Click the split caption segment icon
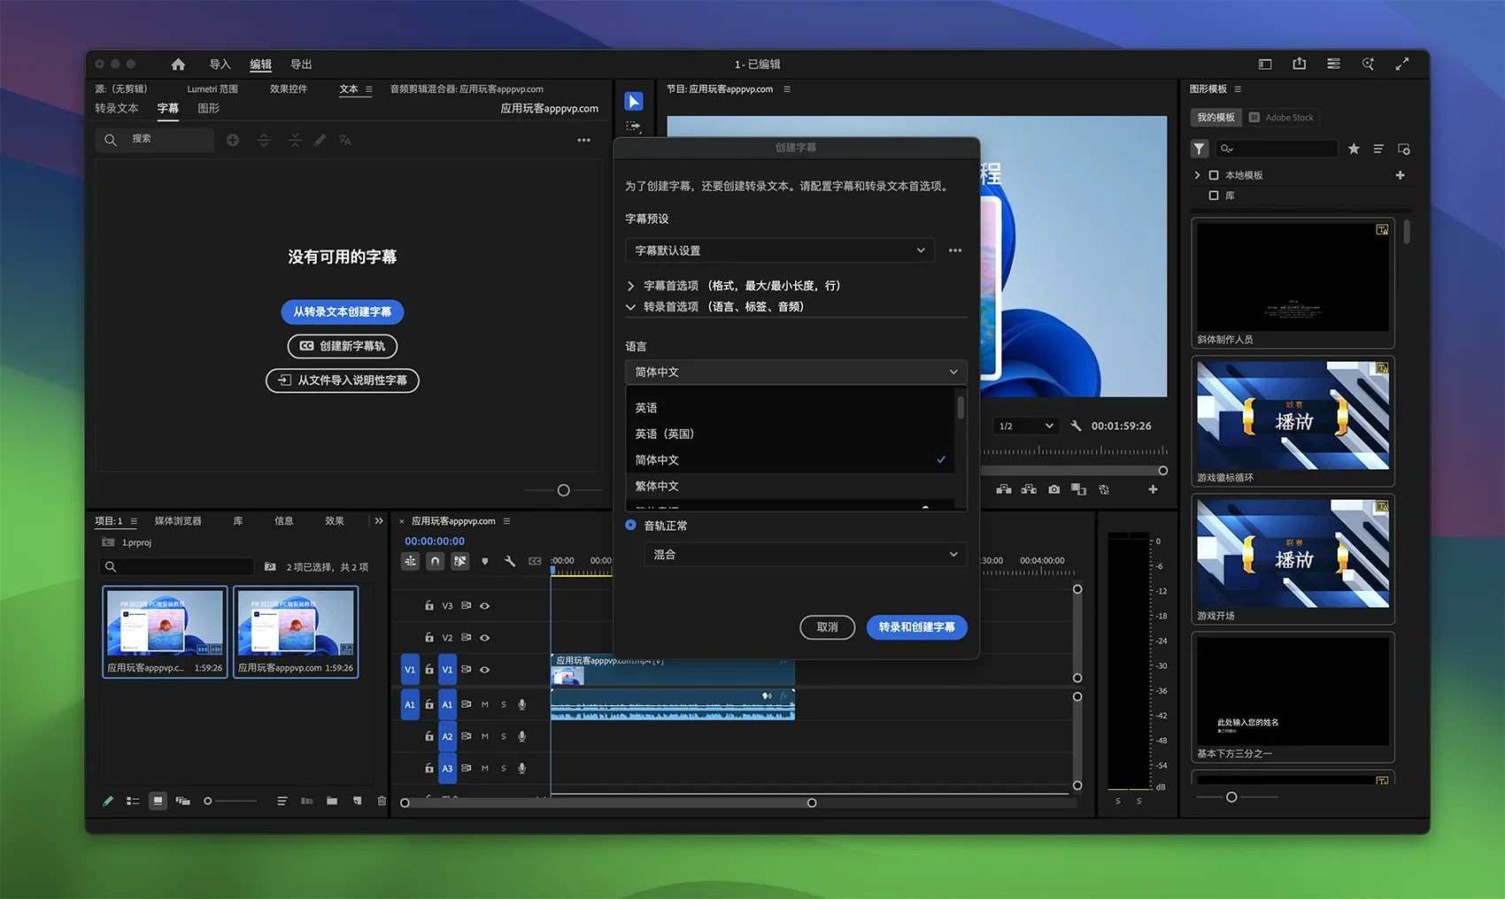 (264, 140)
